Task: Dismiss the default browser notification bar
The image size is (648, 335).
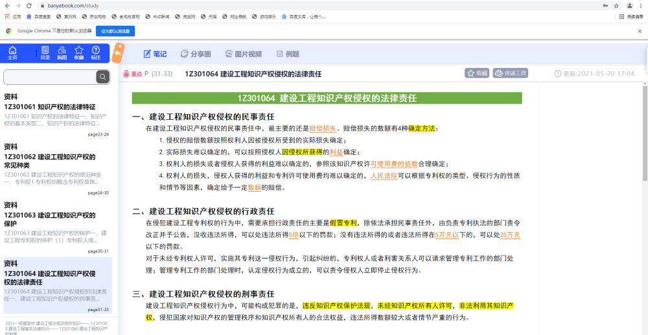Action: pos(640,31)
